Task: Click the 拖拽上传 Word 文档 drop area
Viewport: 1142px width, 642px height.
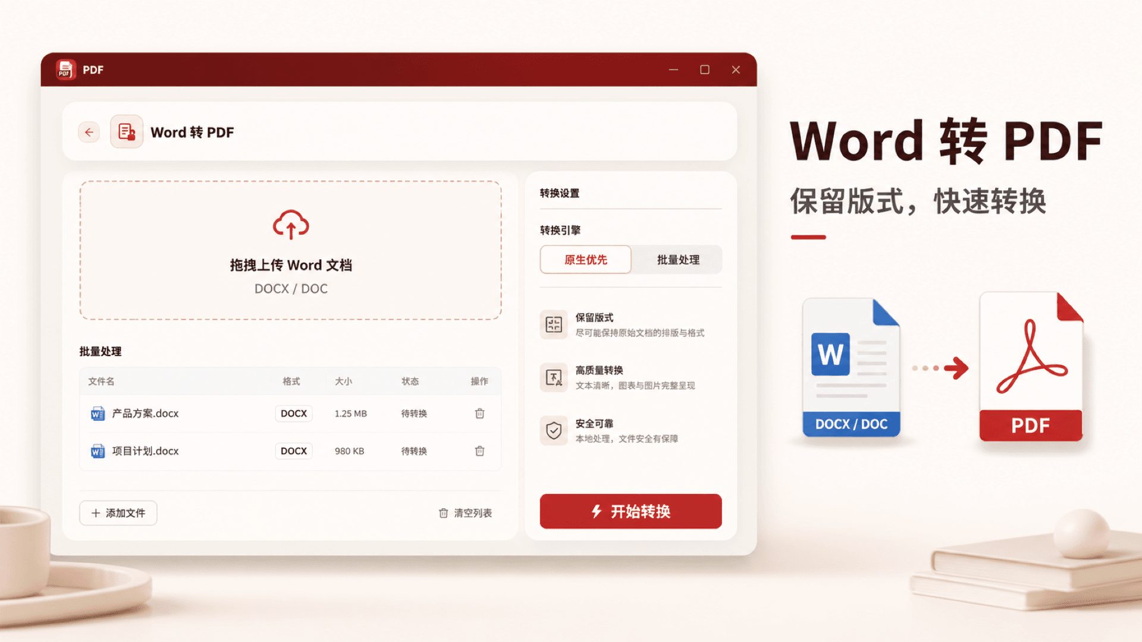Action: pos(291,250)
